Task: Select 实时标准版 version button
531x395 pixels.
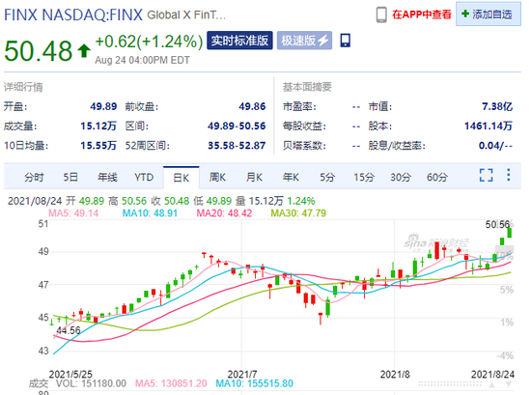Action: 239,41
